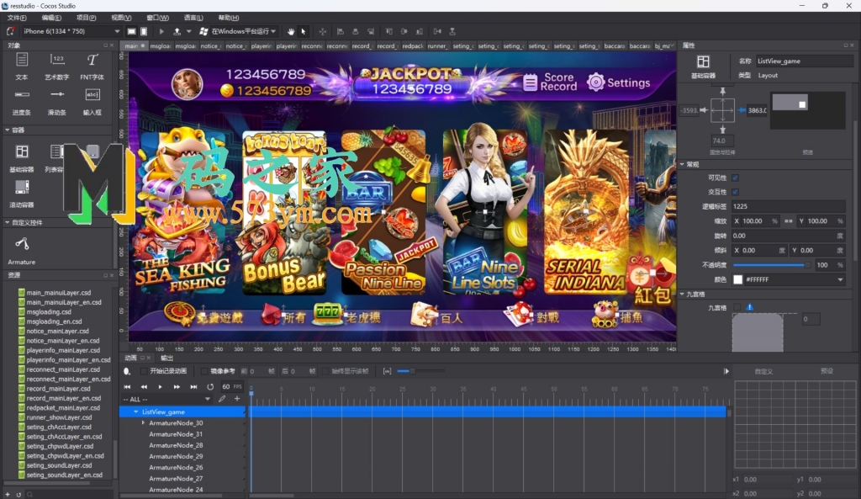Collapse the 自定义控件 custom widgets section
The image size is (861, 499).
[7, 222]
